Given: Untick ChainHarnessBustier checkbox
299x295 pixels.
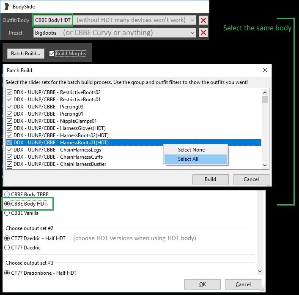Looking at the screenshot, I should pyautogui.click(x=10, y=164).
